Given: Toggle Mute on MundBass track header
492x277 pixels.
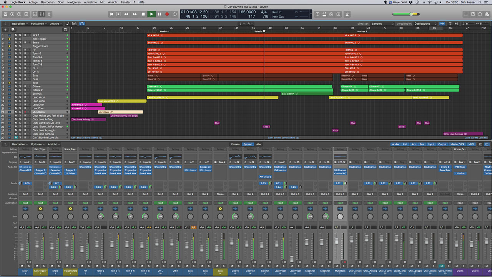Looking at the screenshot, I should 16,112.
